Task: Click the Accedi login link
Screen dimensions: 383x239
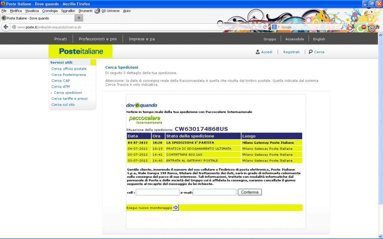Action: pyautogui.click(x=267, y=52)
